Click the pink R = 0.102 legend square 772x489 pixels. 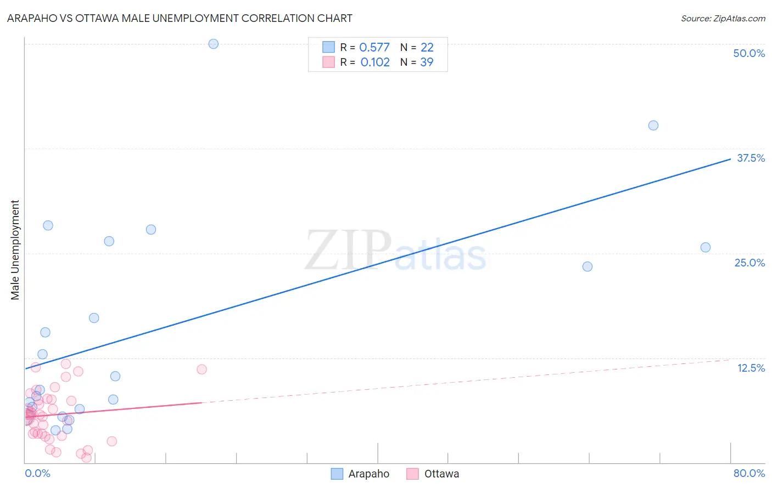[x=328, y=62]
